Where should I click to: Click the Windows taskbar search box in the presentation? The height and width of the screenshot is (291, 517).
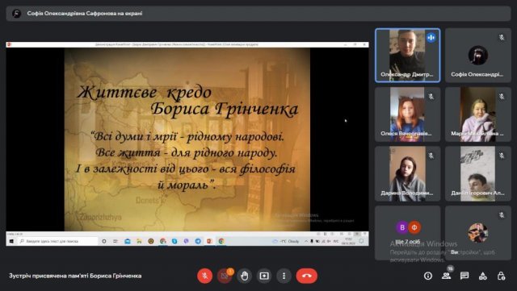[57, 241]
